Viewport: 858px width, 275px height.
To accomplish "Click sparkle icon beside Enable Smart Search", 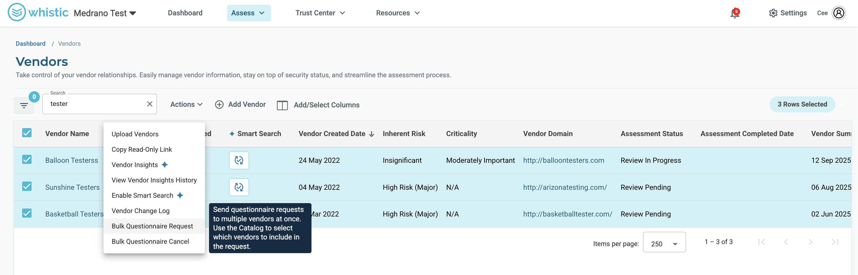I will click(x=180, y=195).
